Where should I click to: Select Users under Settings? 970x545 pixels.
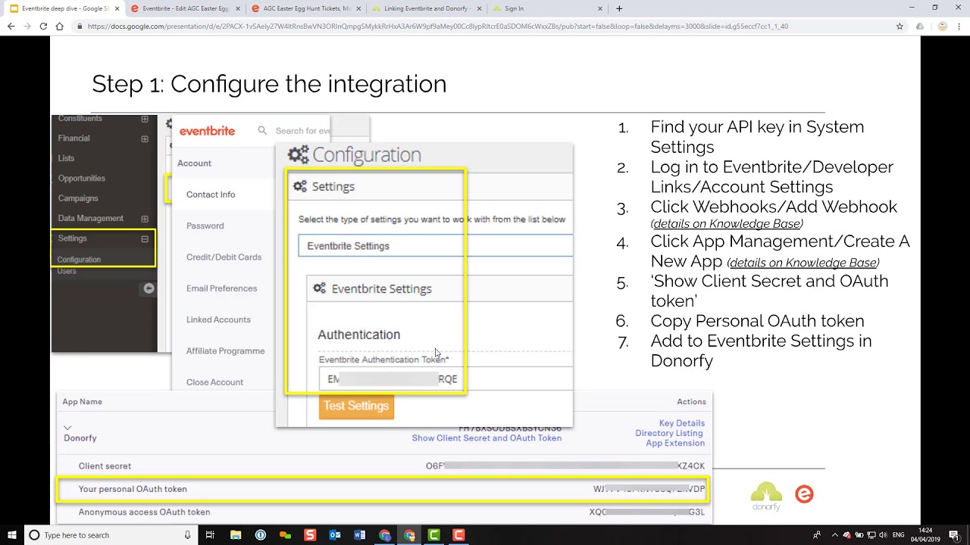click(67, 271)
